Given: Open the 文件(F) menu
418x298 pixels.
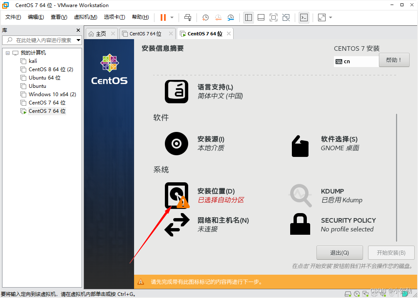Looking at the screenshot, I should coord(13,17).
